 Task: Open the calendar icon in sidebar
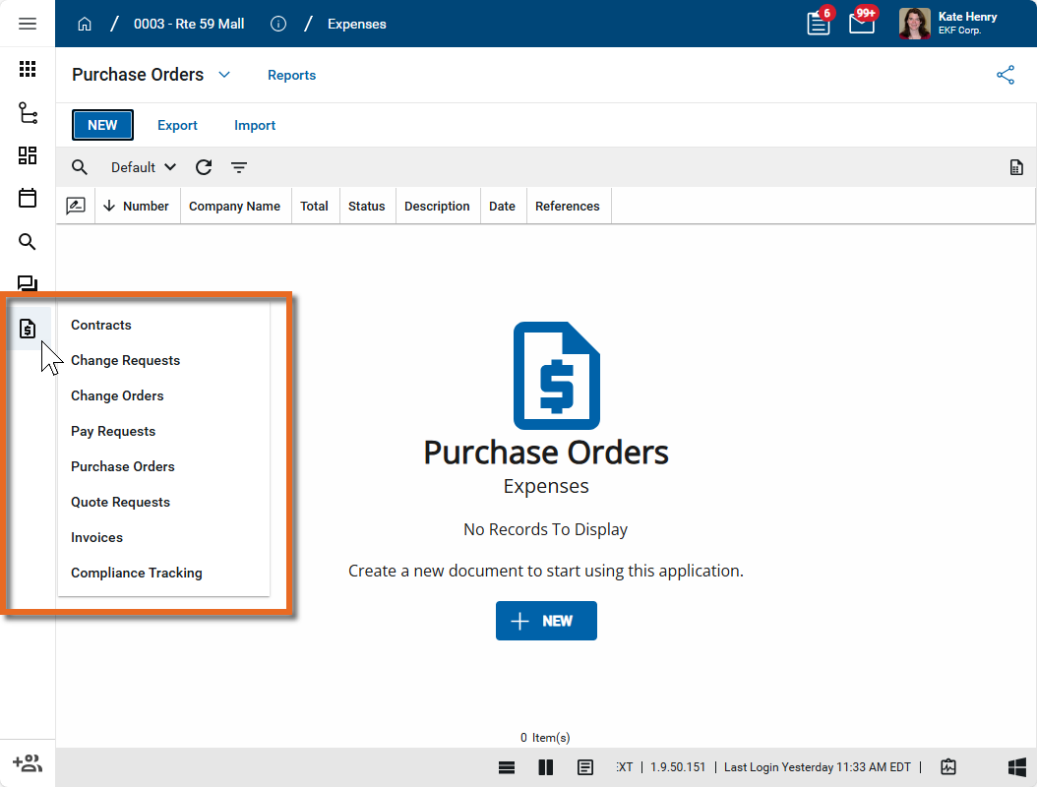point(28,199)
